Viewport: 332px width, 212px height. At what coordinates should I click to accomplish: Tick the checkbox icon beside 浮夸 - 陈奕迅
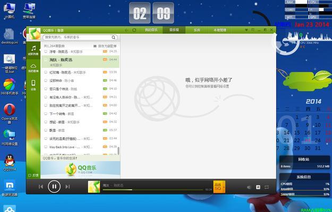46,51
